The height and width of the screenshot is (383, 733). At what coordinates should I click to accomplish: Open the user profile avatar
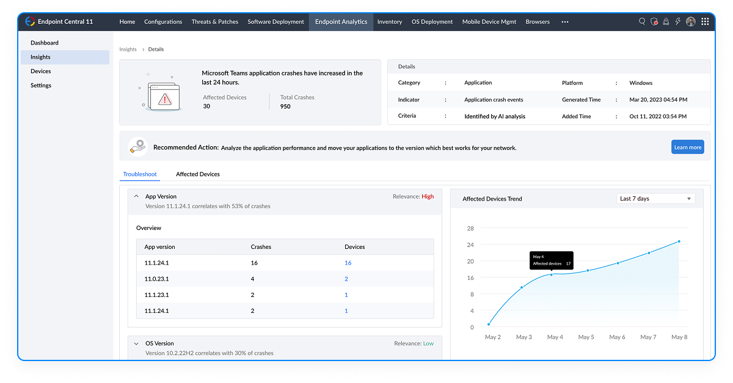[691, 21]
